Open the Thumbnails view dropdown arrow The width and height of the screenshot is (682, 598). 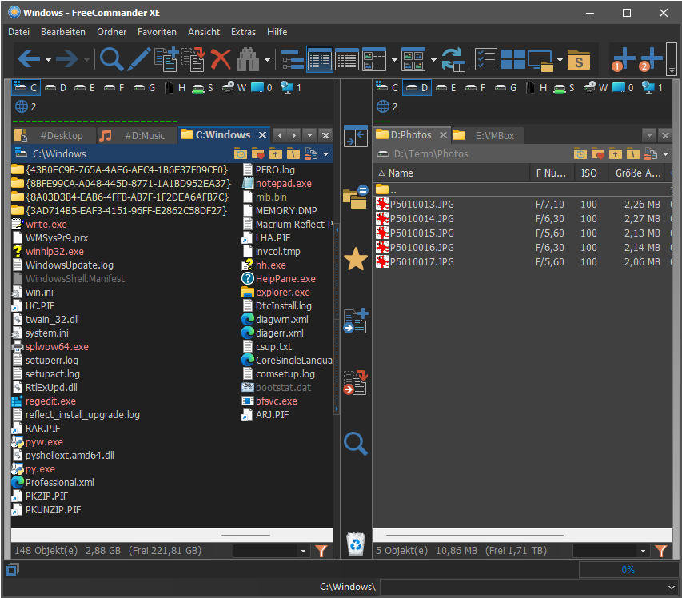(x=394, y=60)
